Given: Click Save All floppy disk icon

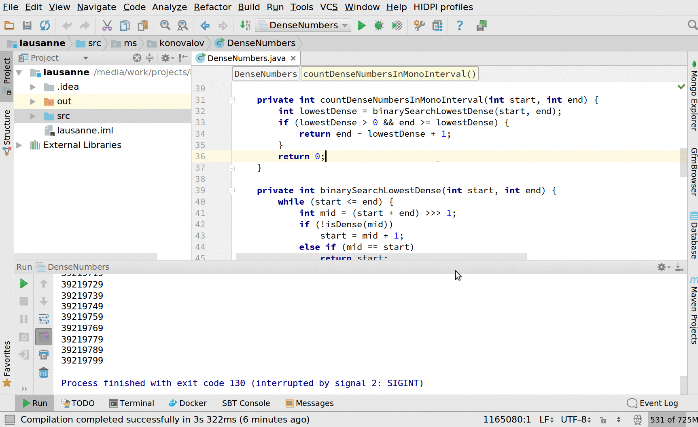Looking at the screenshot, I should click(27, 25).
